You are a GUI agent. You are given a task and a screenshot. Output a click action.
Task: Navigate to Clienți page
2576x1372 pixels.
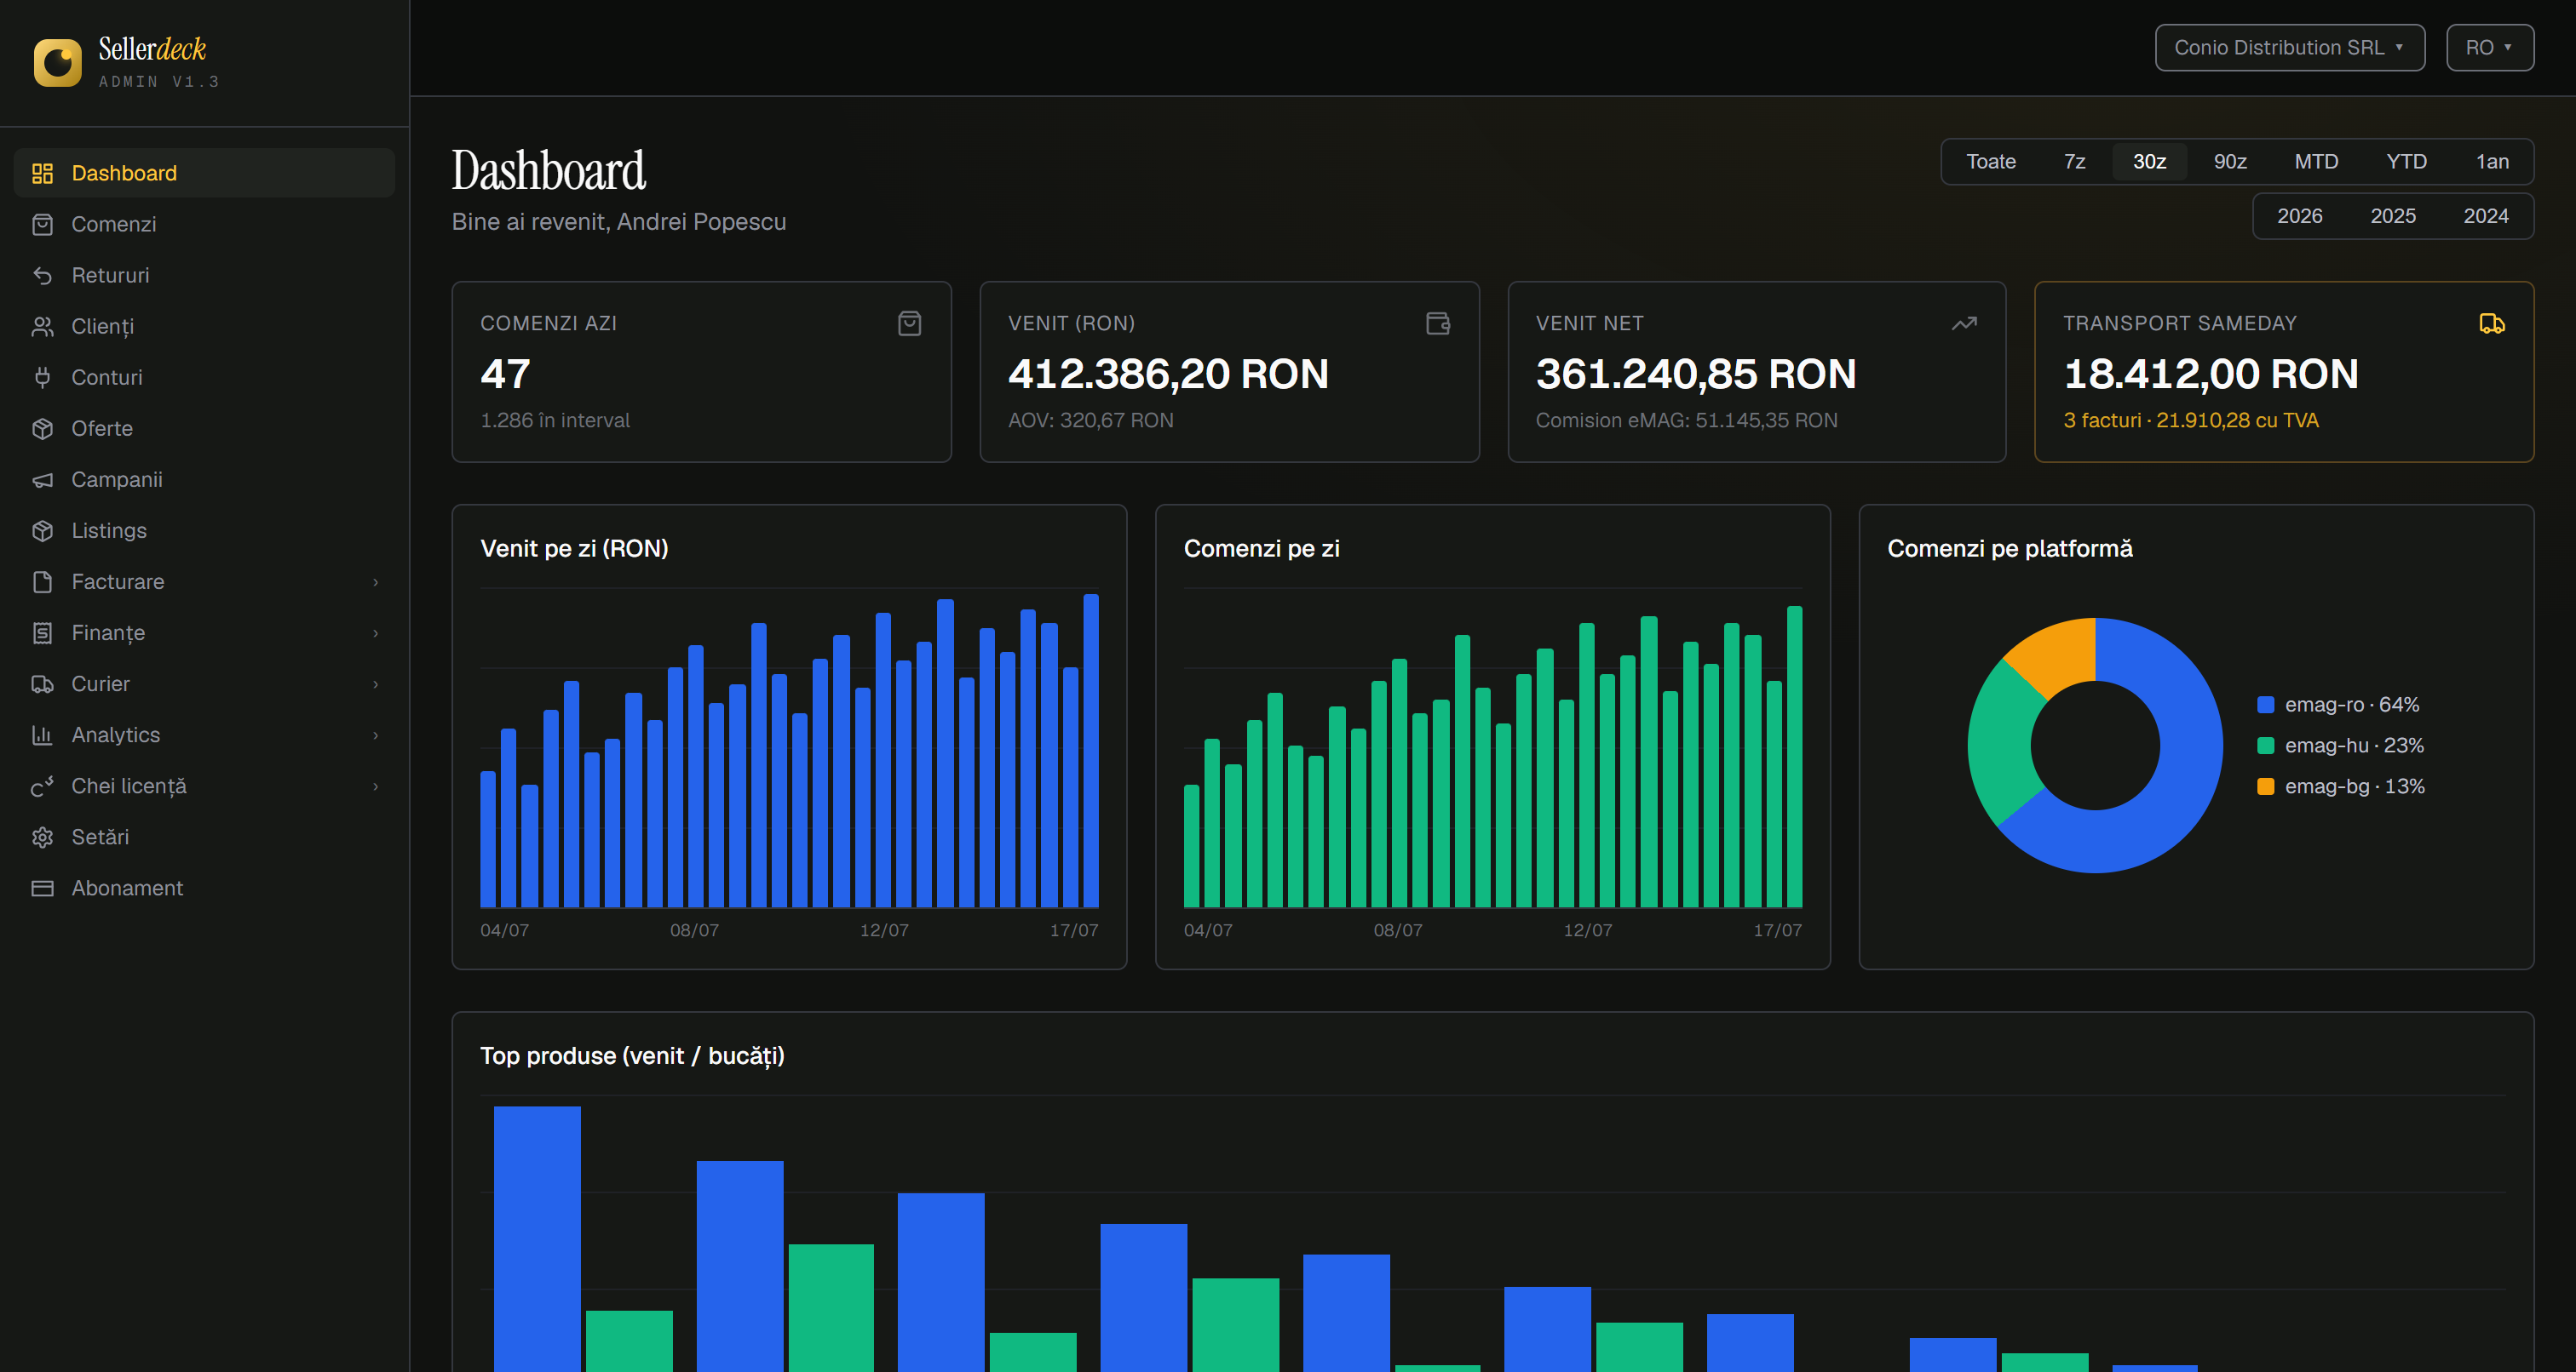click(204, 327)
